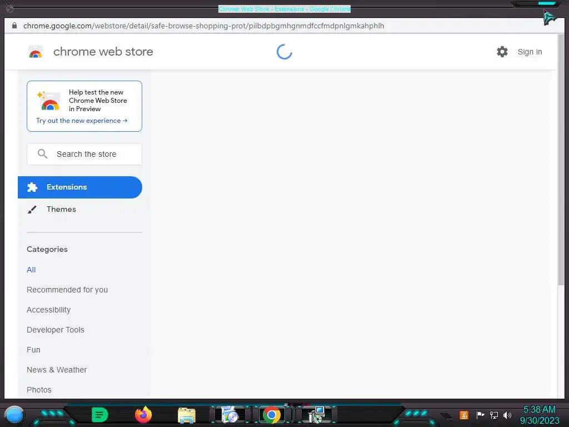Choose the Recommended for you category
Screen dimensions: 569x427
pyautogui.click(x=67, y=290)
